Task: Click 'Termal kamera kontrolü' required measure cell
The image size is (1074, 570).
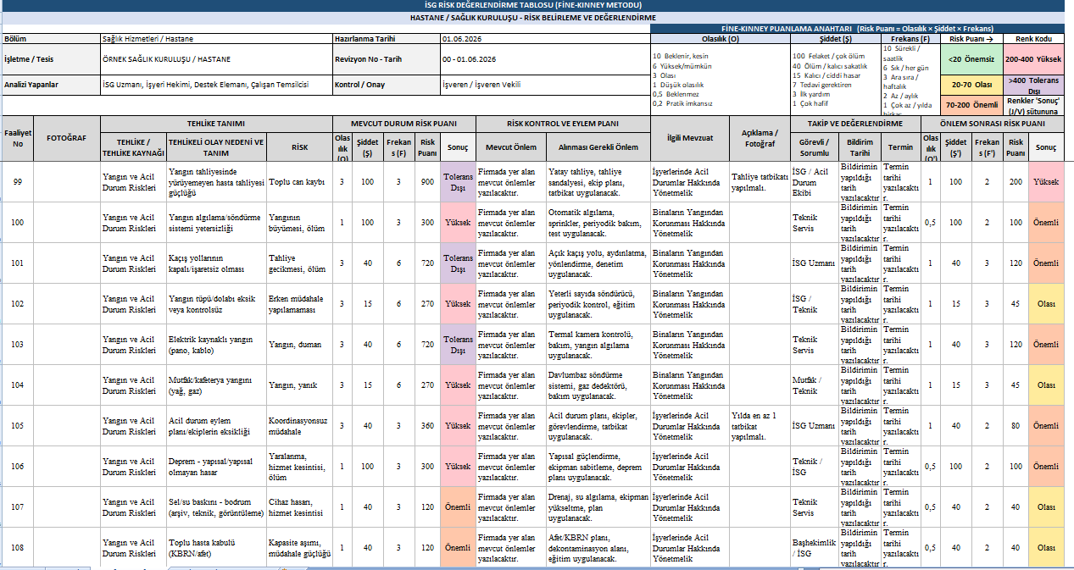Action: [x=598, y=344]
